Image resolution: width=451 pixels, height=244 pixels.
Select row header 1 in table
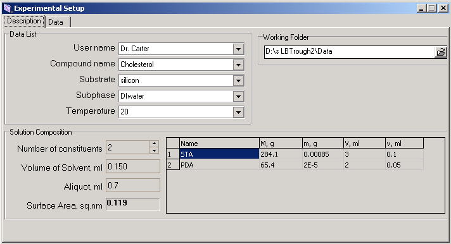pos(173,154)
